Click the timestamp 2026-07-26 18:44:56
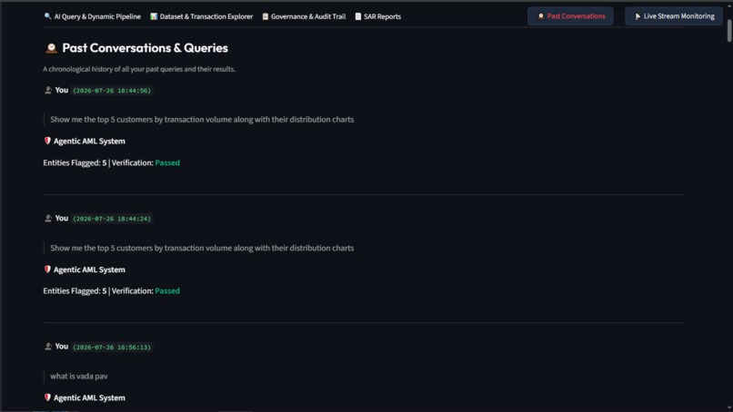733x412 pixels. [x=112, y=91]
